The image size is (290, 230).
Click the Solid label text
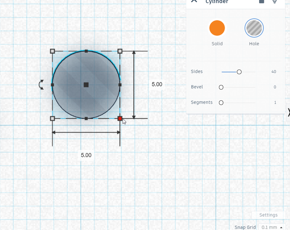[x=217, y=44]
